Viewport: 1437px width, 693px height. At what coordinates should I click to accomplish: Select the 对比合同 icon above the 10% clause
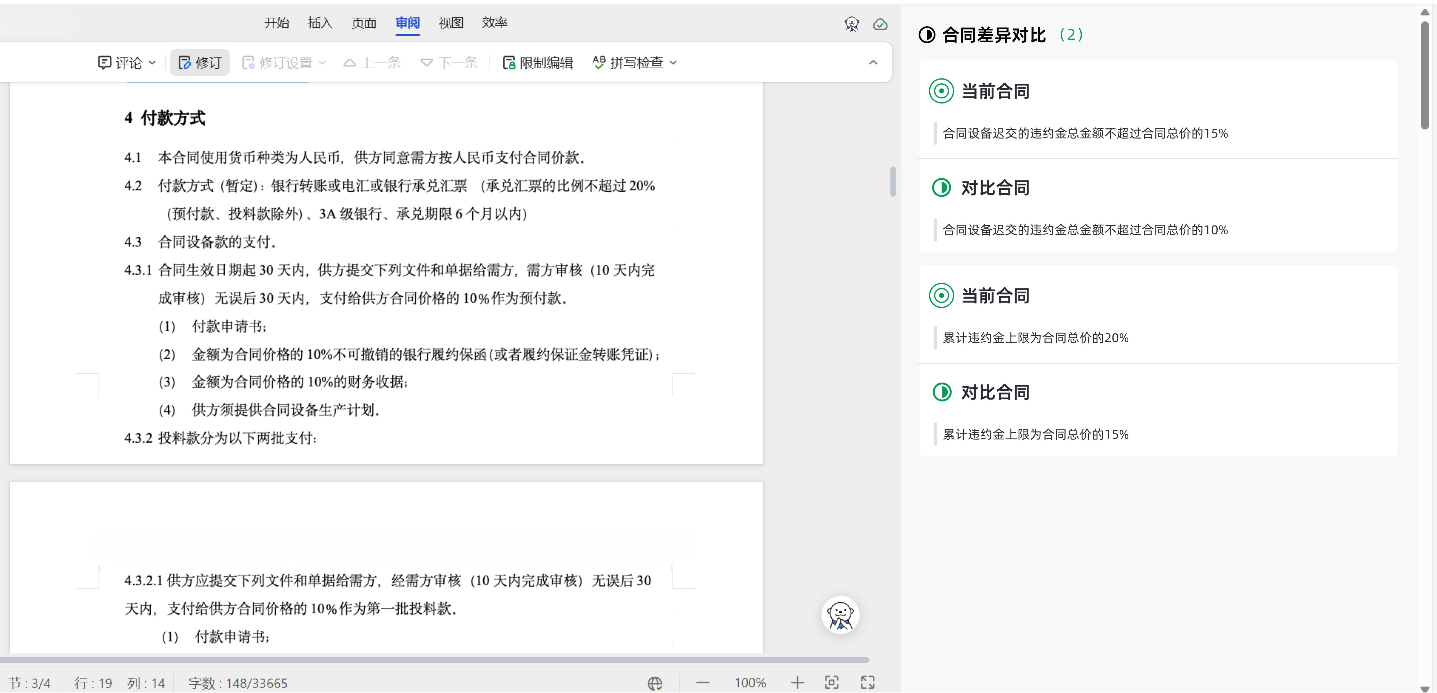(x=941, y=187)
